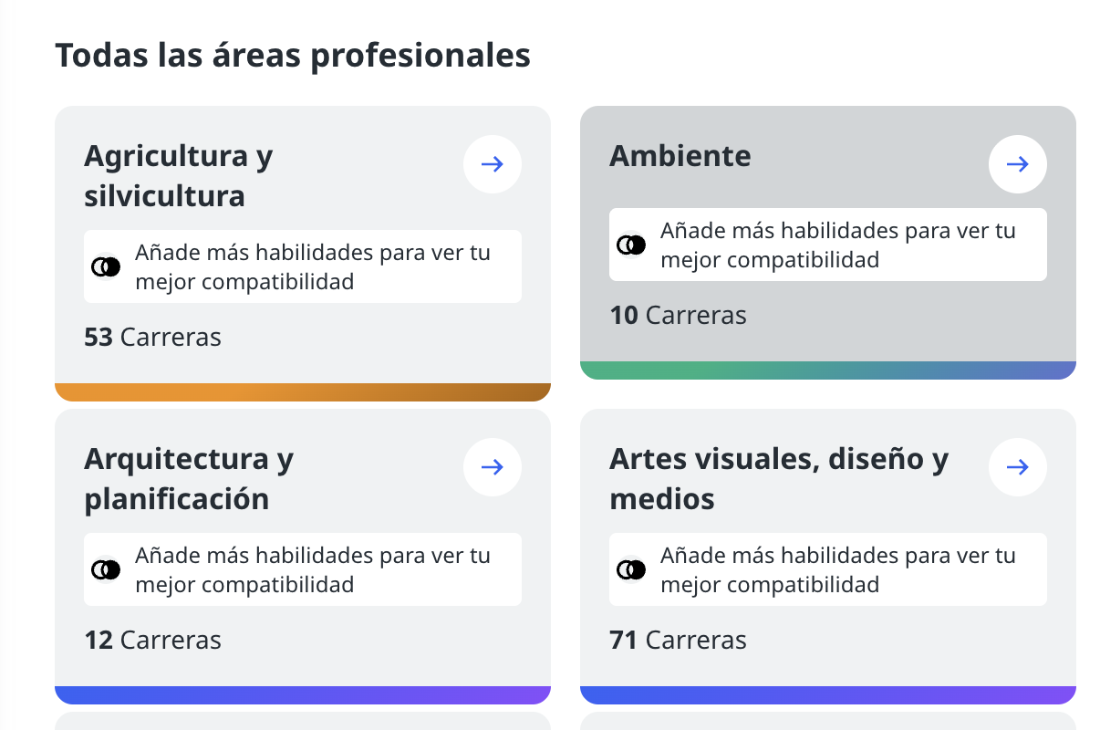
Task: Click the 53 Carreras count
Action: tap(152, 337)
